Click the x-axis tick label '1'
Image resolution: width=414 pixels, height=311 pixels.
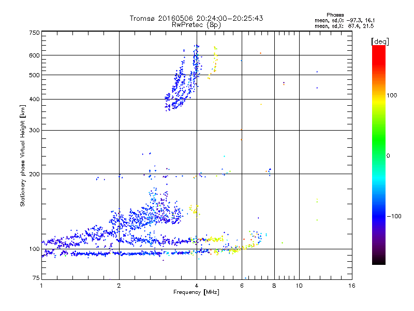pyautogui.click(x=41, y=286)
